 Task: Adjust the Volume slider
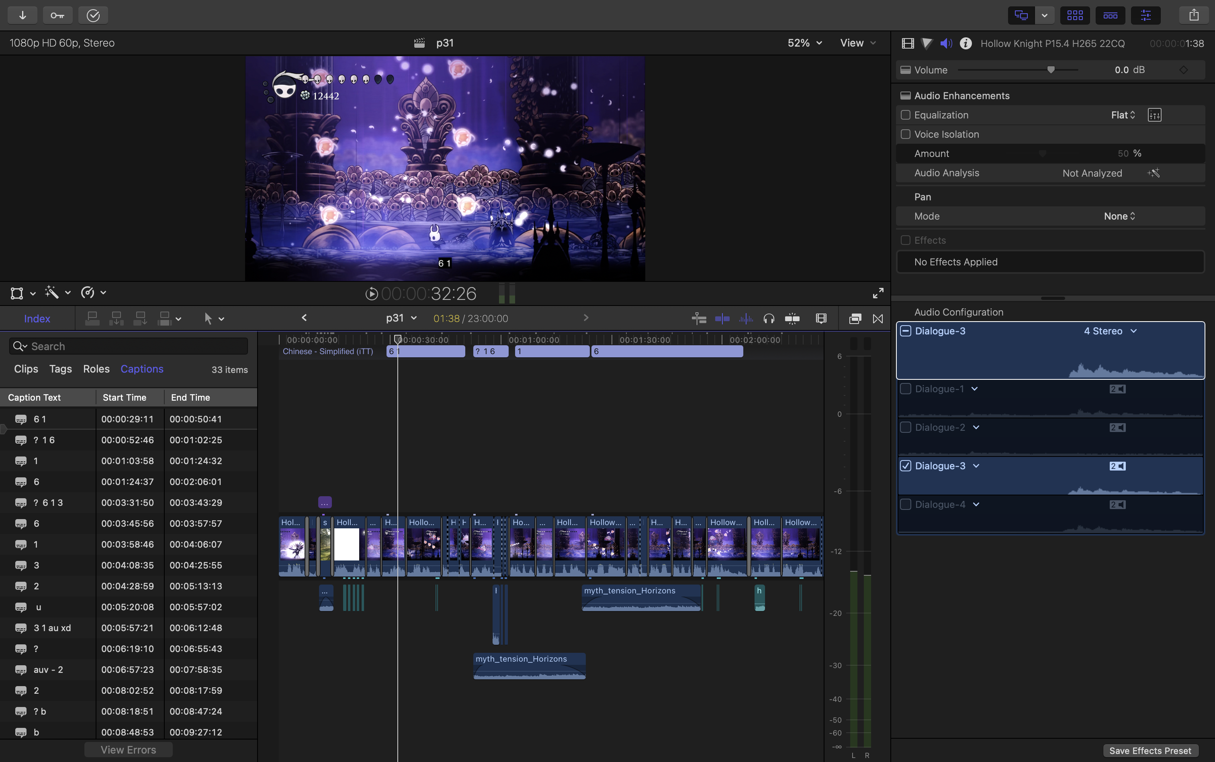1051,69
